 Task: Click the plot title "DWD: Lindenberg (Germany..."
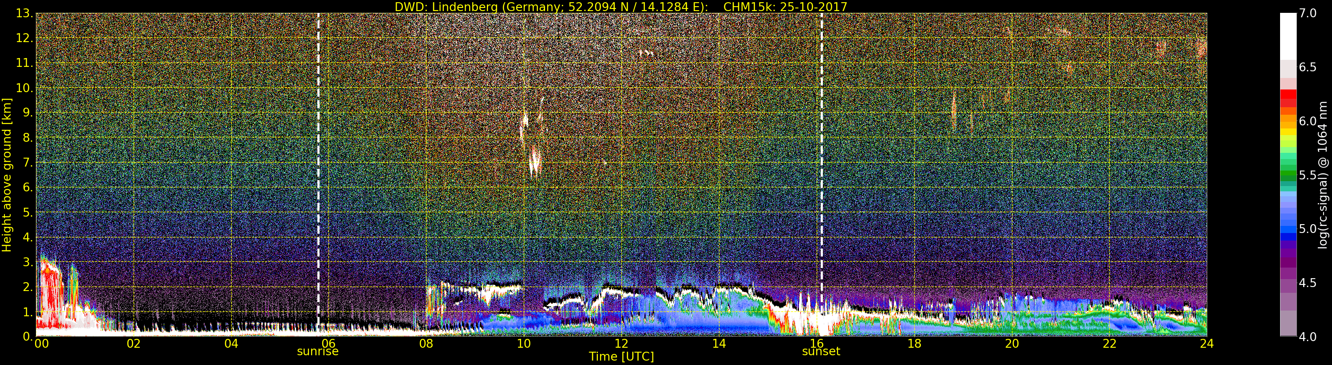[x=621, y=7]
